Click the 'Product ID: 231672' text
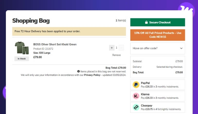 (x=43, y=49)
